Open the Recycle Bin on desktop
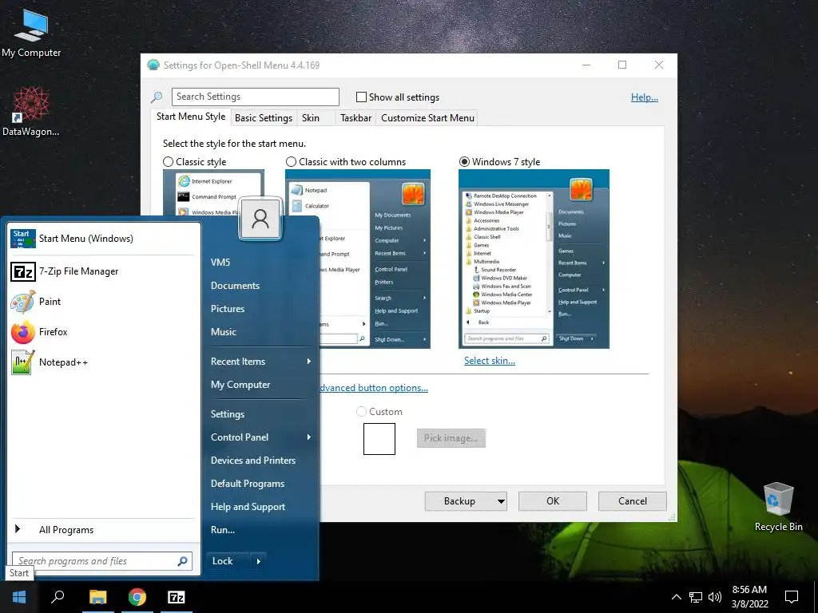Screen dimensions: 818x613 point(778,507)
